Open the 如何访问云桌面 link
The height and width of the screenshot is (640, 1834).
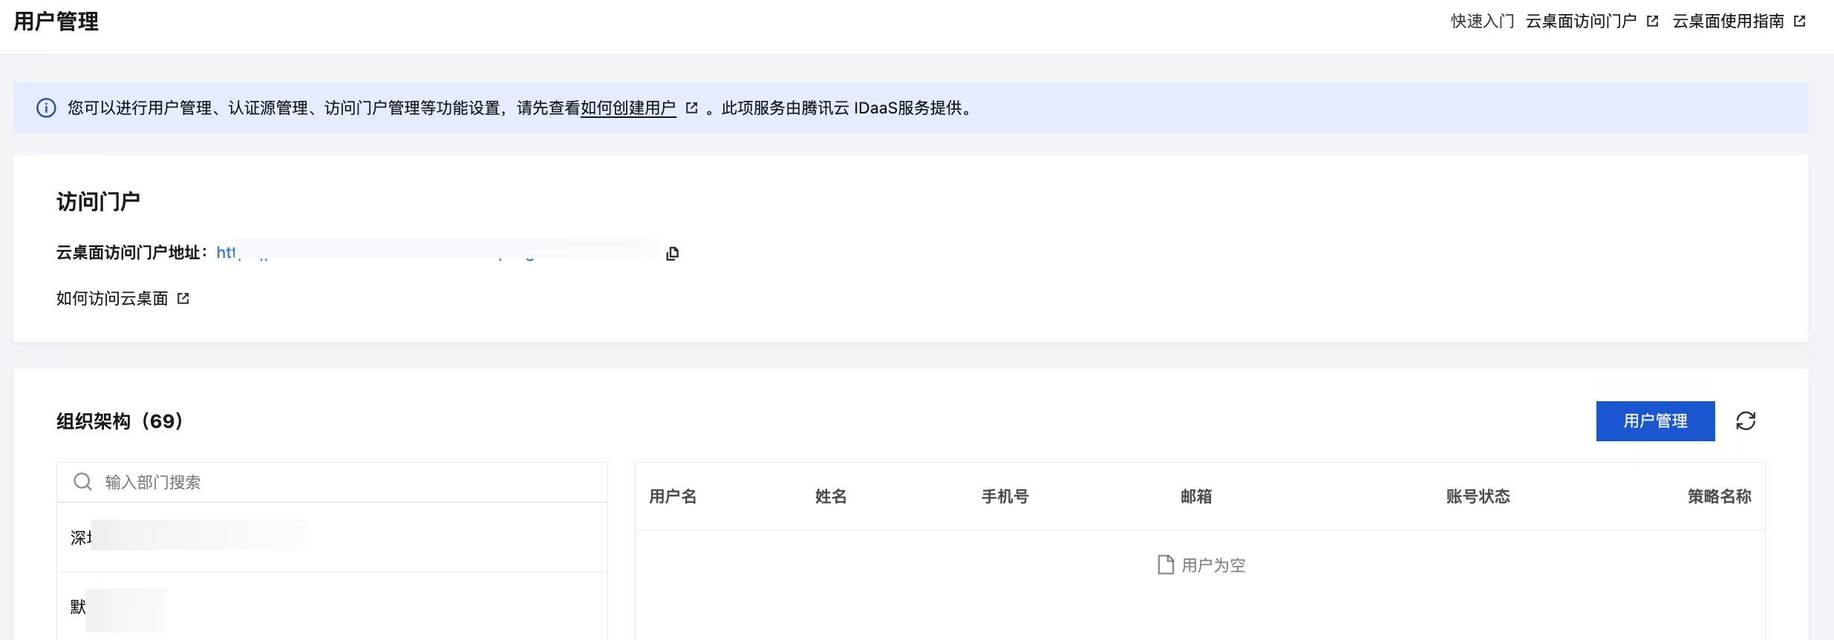coord(112,298)
